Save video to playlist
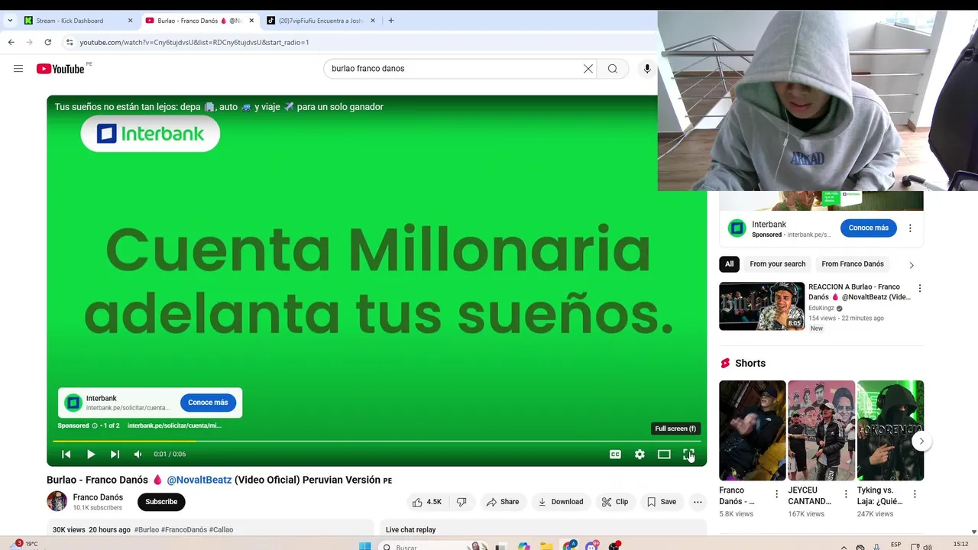This screenshot has width=978, height=550. (662, 502)
